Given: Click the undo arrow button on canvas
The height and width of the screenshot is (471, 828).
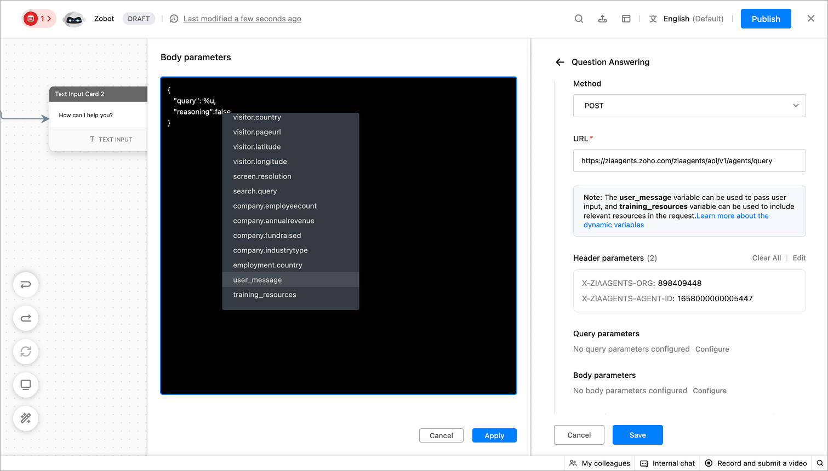Looking at the screenshot, I should [26, 285].
